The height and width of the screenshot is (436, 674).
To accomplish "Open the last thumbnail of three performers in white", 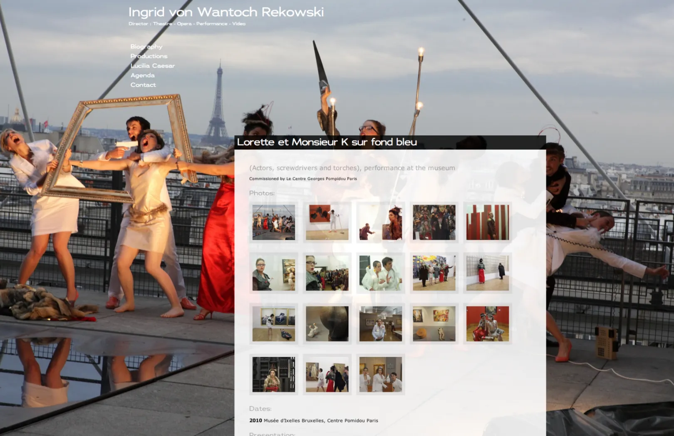I will pos(381,374).
